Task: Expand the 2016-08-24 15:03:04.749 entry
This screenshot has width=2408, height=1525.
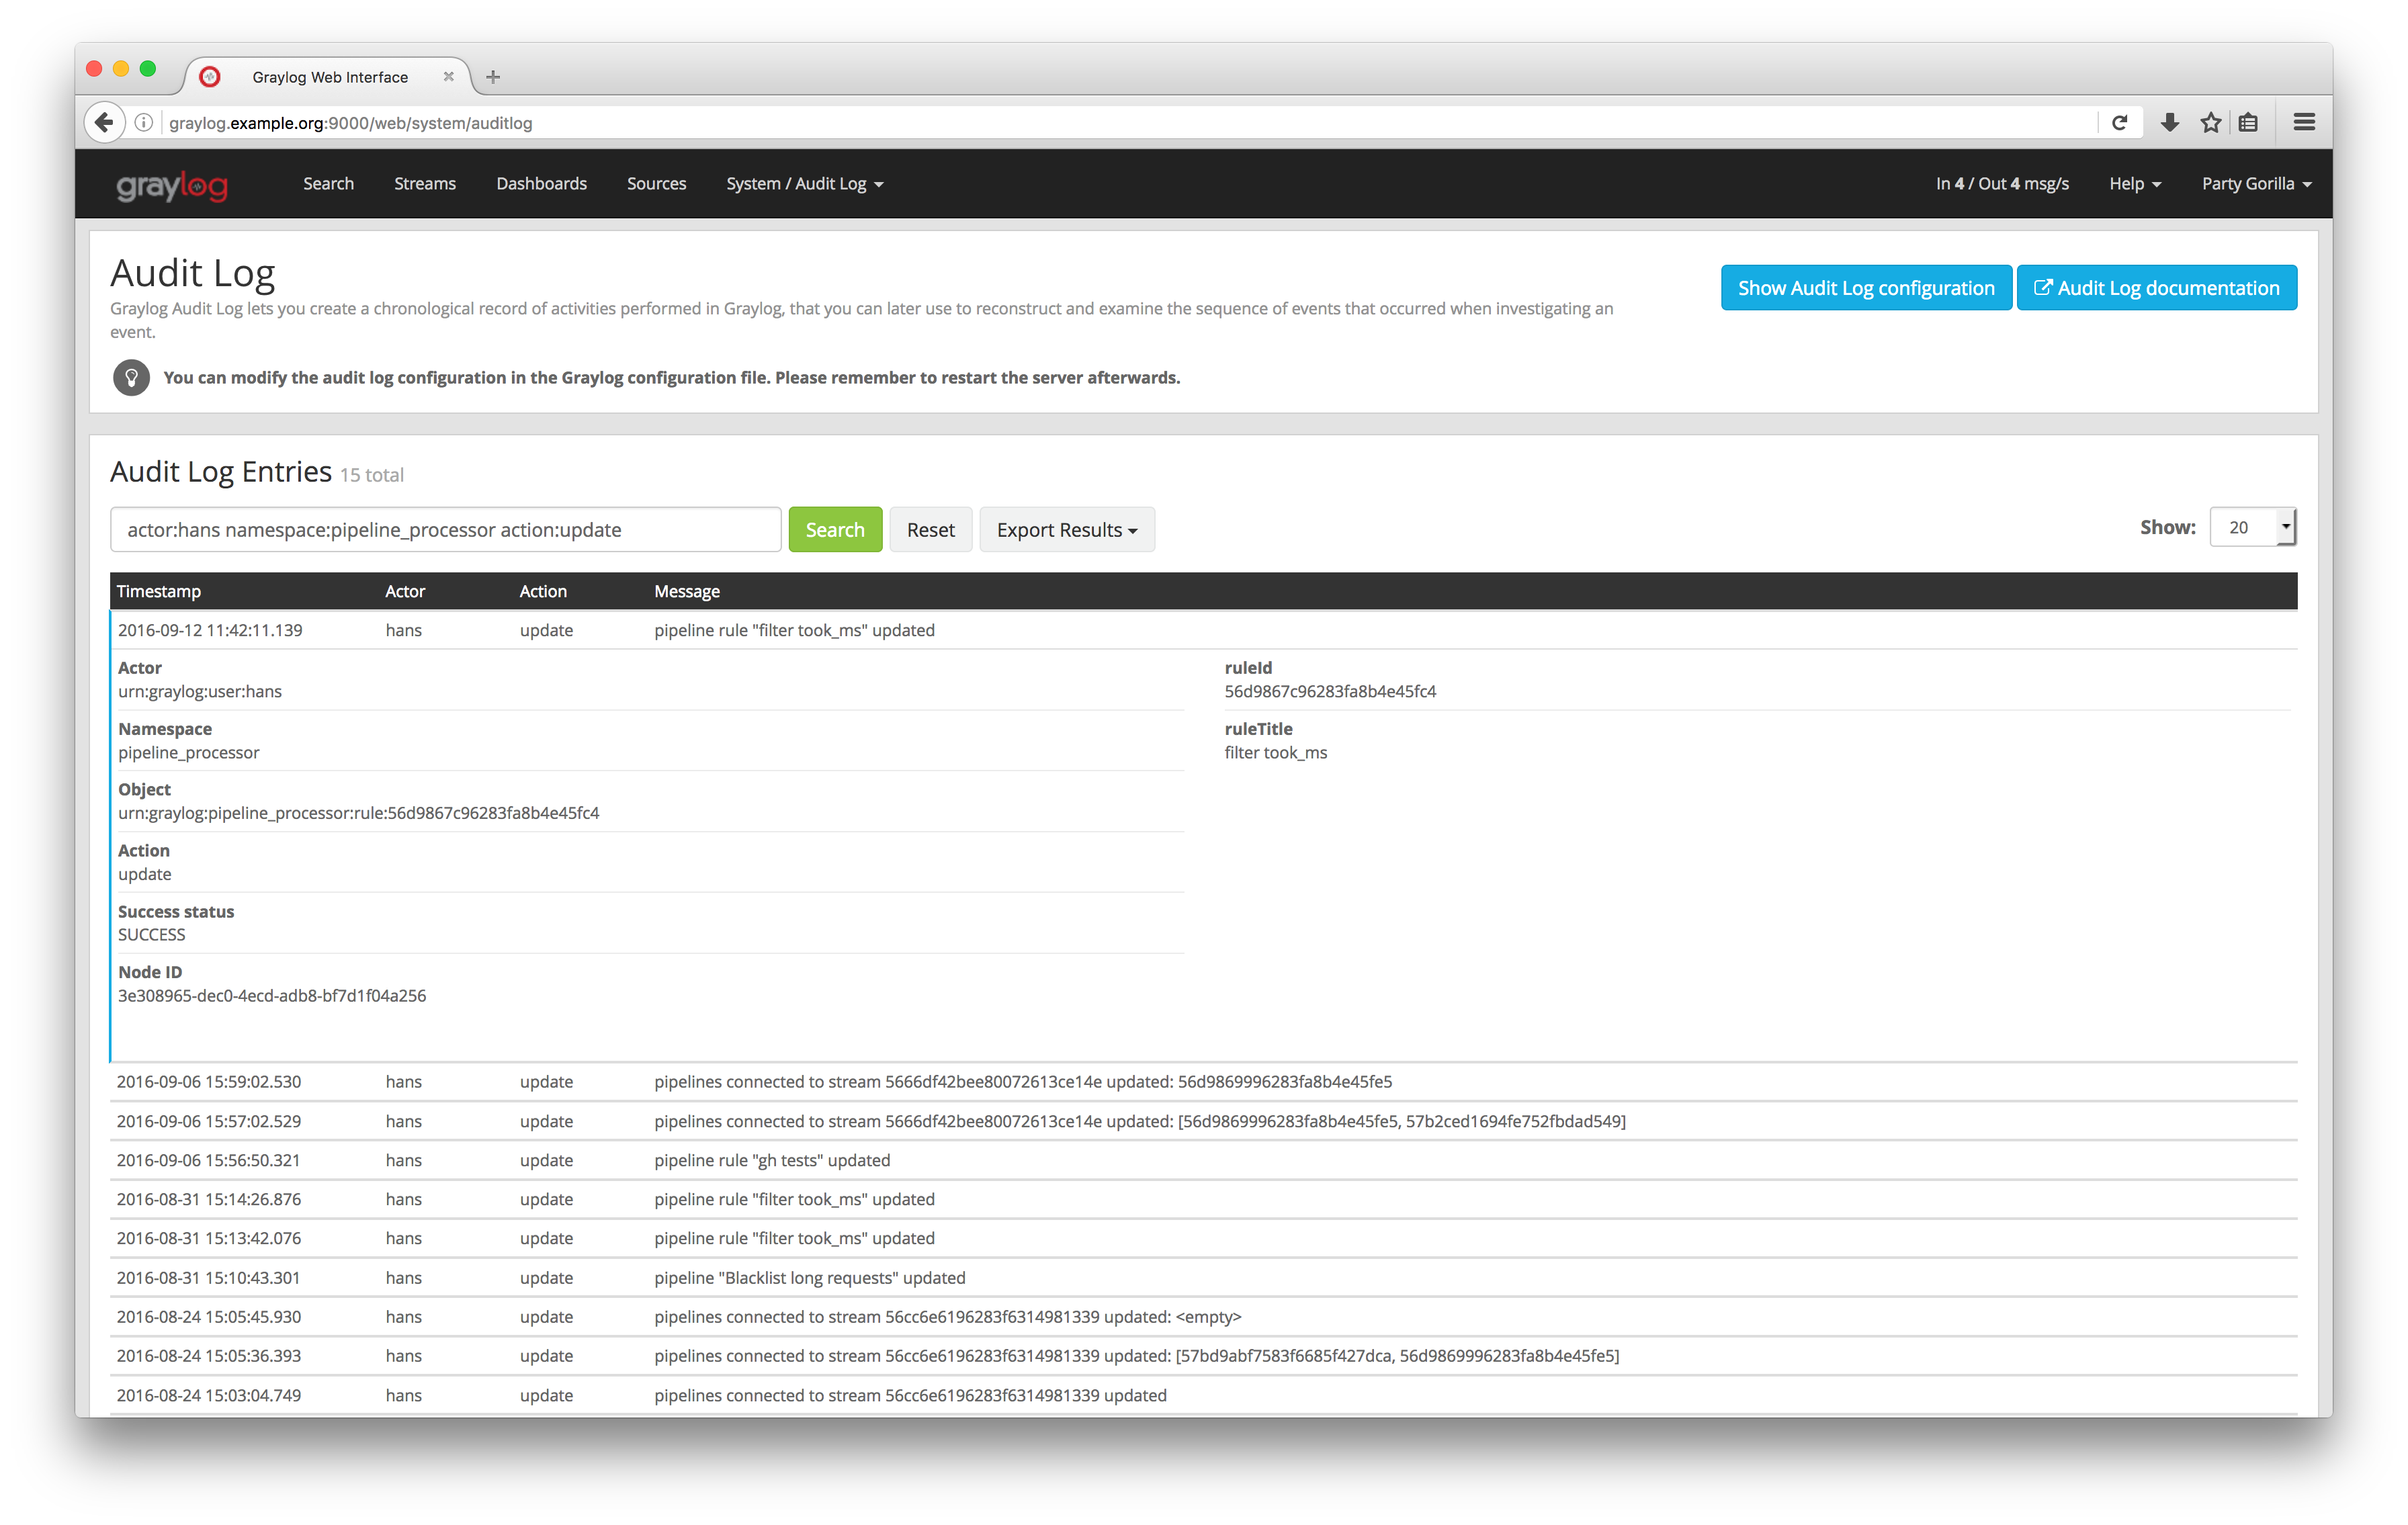Action: coord(1203,1395)
